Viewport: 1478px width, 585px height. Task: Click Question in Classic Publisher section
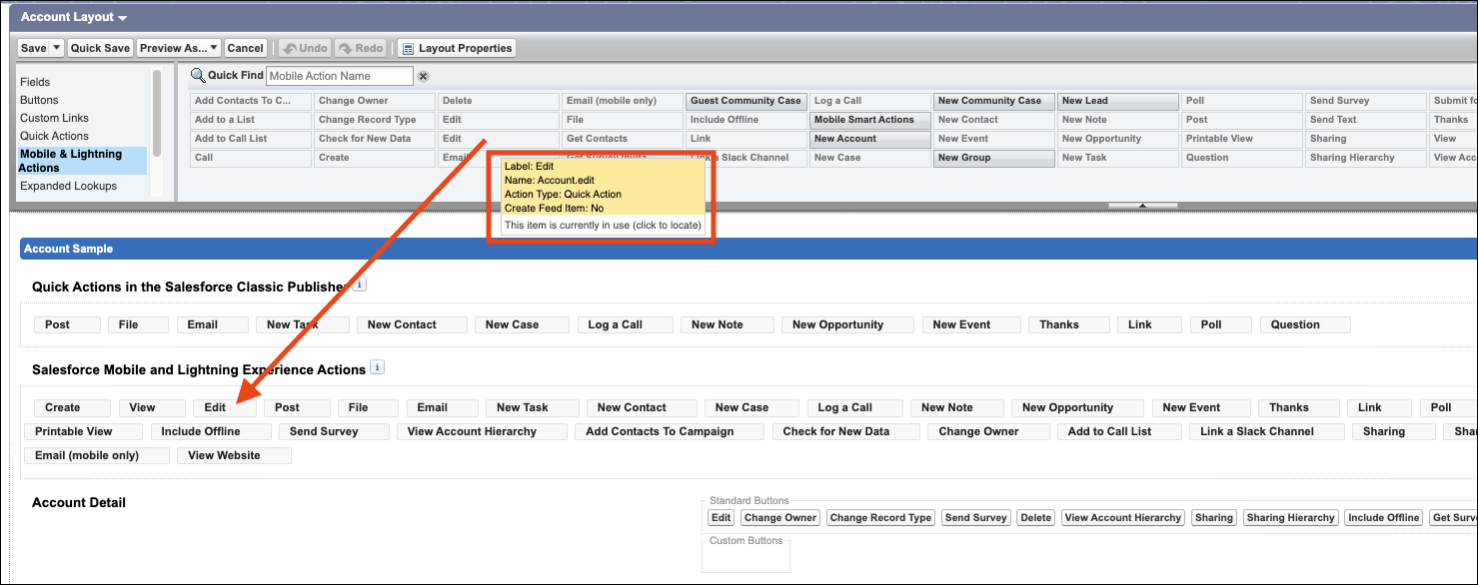(1305, 324)
